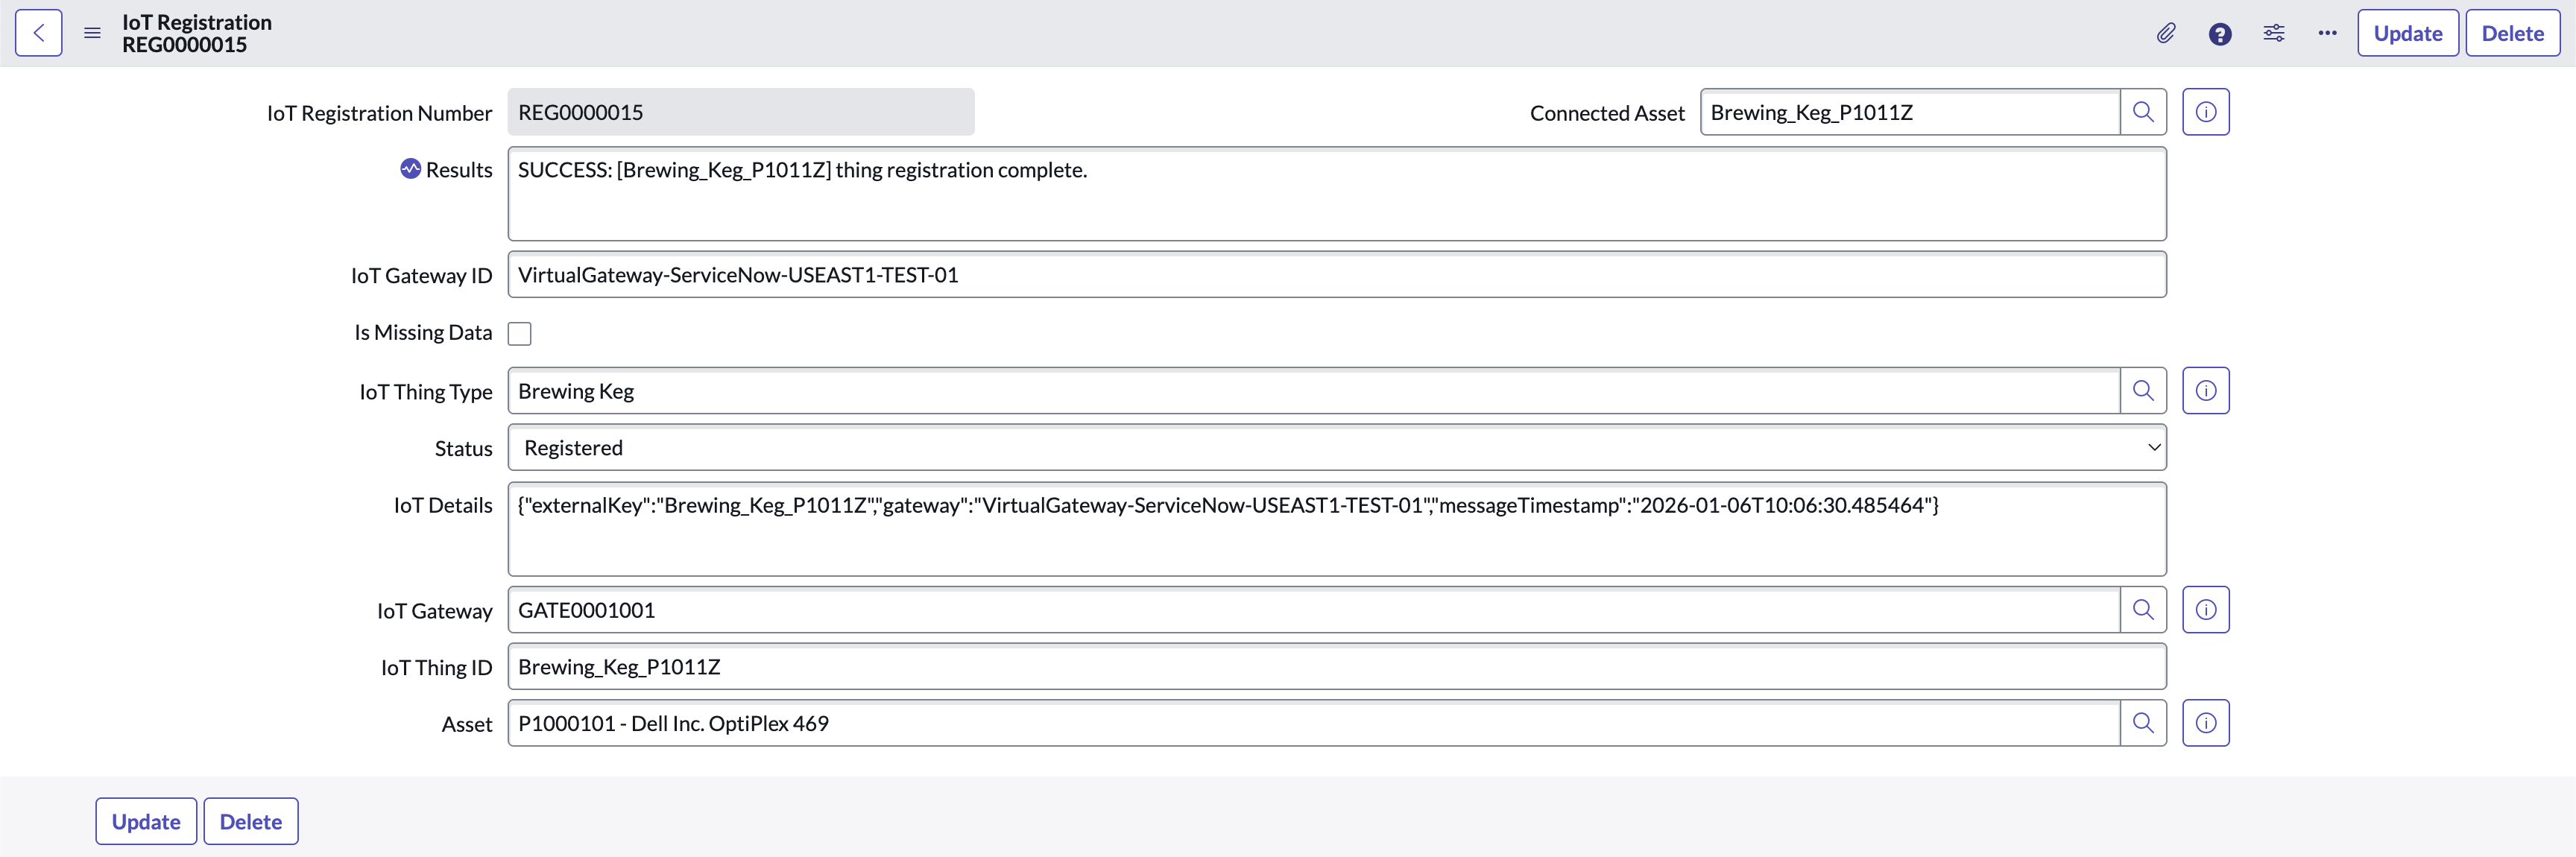The width and height of the screenshot is (2576, 857).
Task: Click the bottom Update button
Action: tap(146, 821)
